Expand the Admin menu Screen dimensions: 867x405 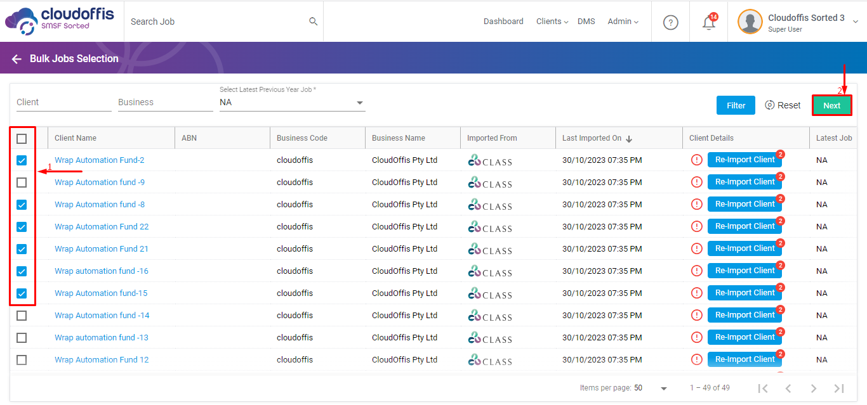pyautogui.click(x=623, y=22)
